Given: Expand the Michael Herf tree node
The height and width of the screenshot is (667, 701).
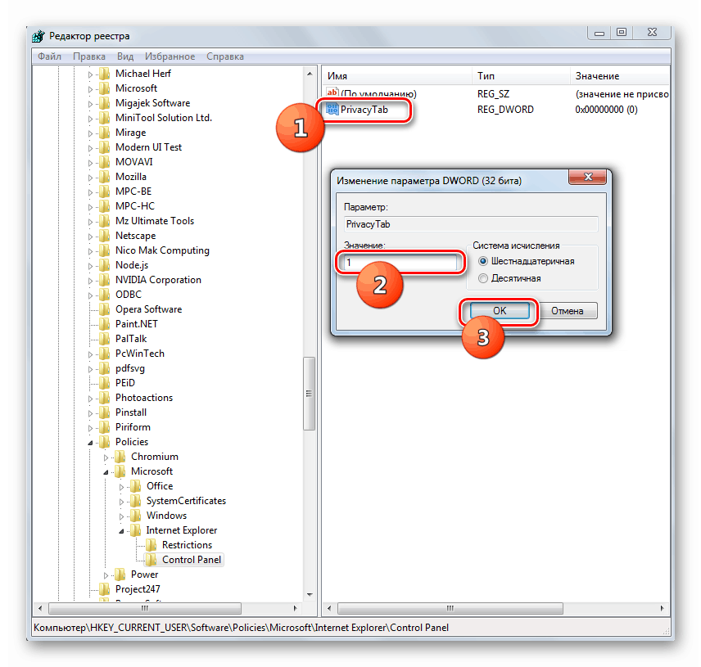Looking at the screenshot, I should point(90,74).
